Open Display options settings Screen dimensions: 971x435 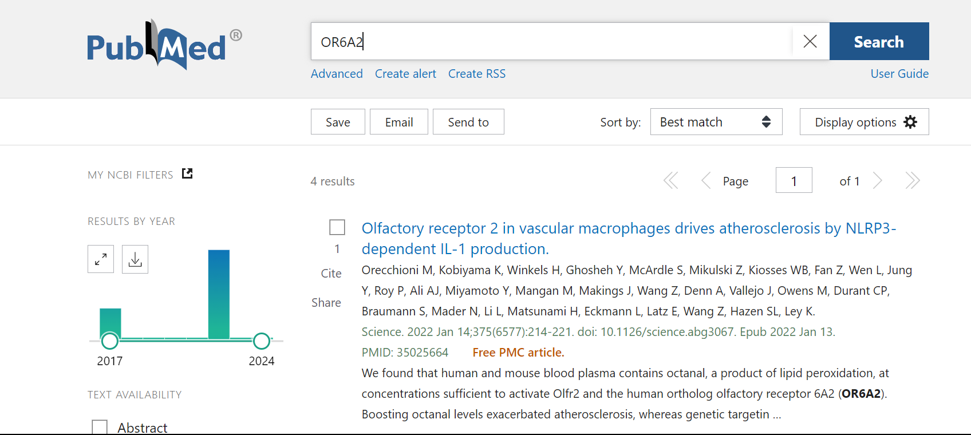[864, 122]
